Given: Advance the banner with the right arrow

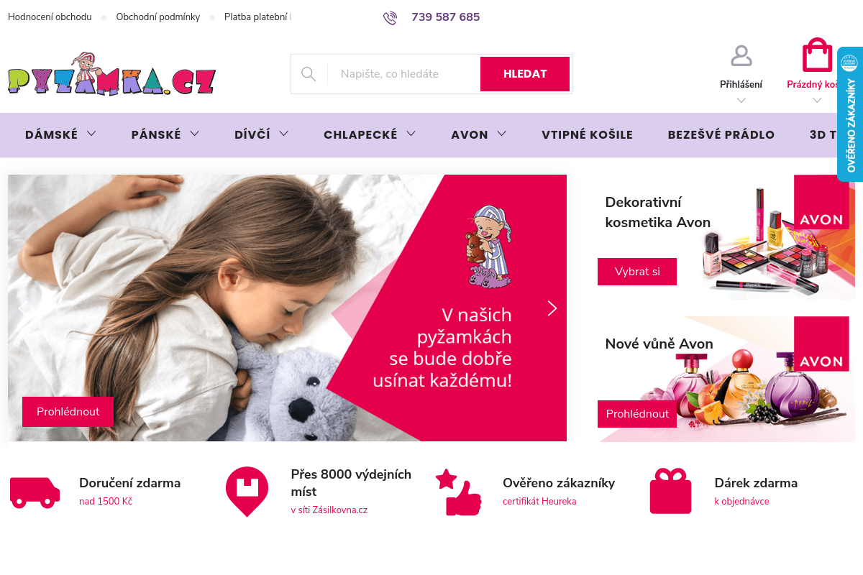Looking at the screenshot, I should pos(552,308).
